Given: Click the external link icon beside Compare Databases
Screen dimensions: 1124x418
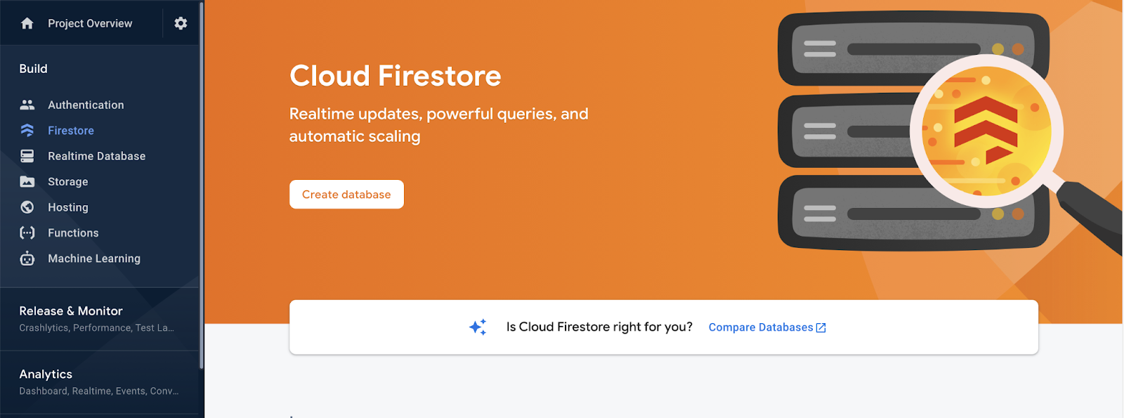Looking at the screenshot, I should [x=821, y=328].
